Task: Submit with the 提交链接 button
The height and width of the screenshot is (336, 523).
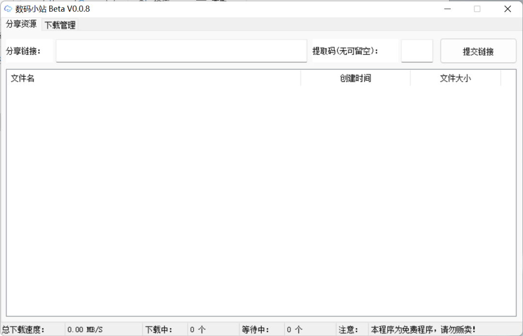Action: pos(478,51)
